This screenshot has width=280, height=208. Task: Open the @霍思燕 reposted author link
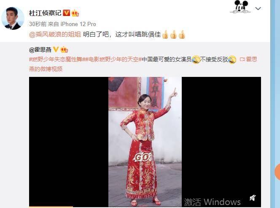[x=40, y=50]
